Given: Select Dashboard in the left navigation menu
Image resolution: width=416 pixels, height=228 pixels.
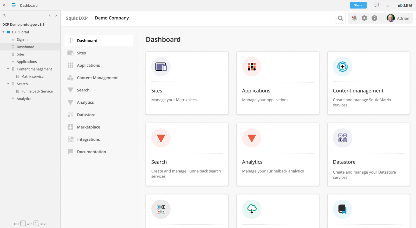Looking at the screenshot, I should (99, 41).
